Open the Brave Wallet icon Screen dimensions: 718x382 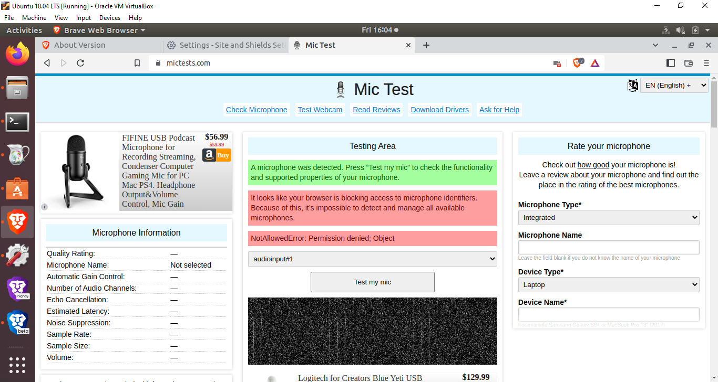(x=689, y=63)
